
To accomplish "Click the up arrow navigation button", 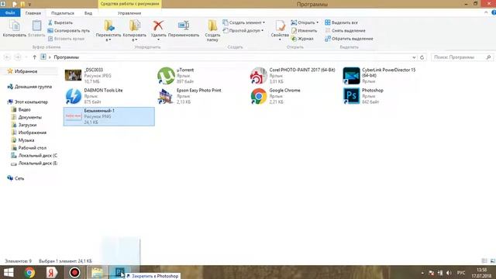I will click(x=34, y=57).
